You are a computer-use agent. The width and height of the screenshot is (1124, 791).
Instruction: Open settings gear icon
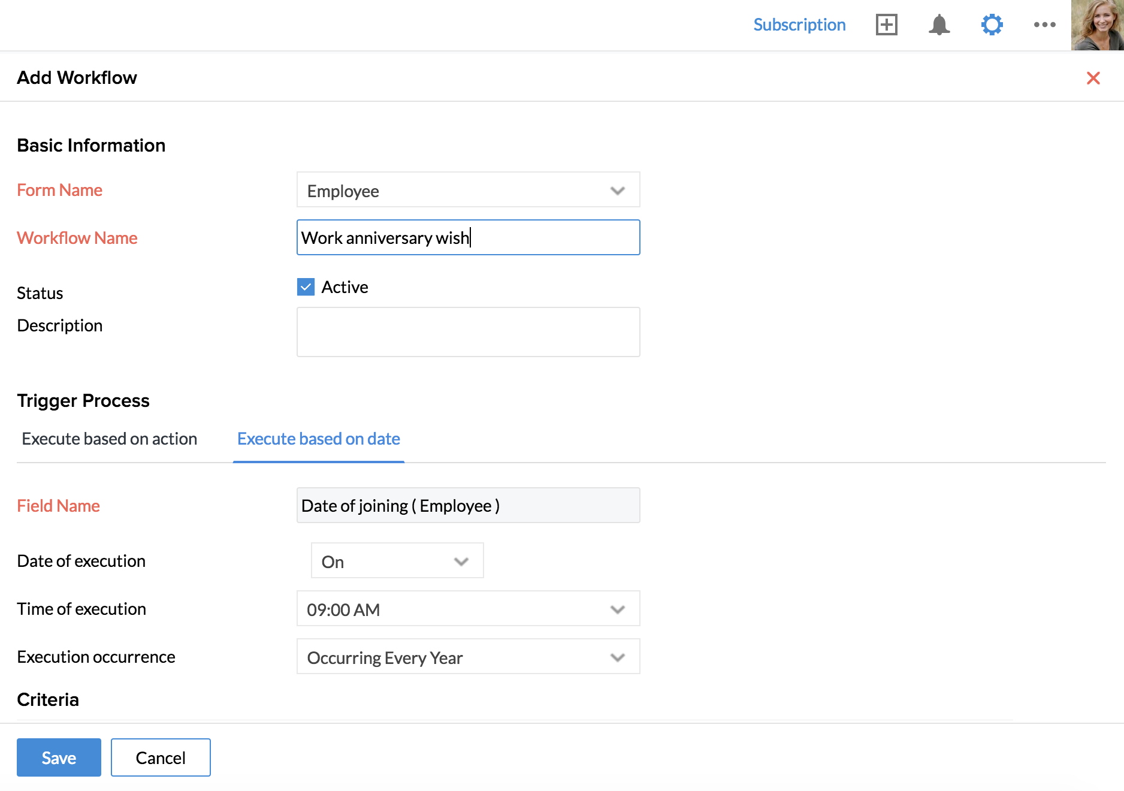click(992, 25)
